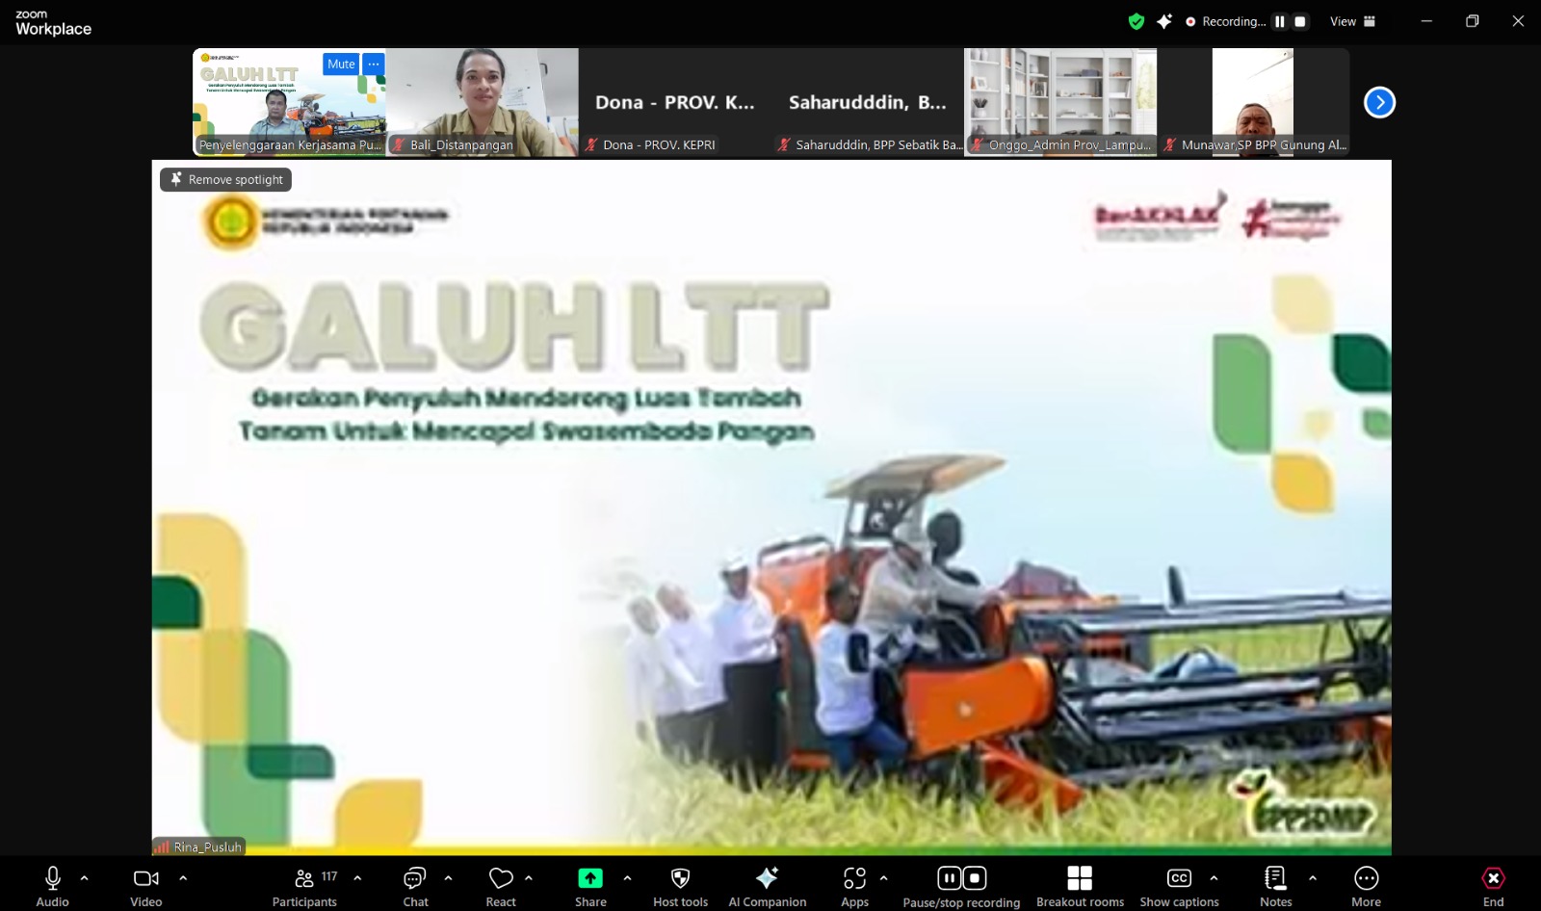Screen dimensions: 1541x911
Task: Open the Participants list
Action: pos(304,886)
